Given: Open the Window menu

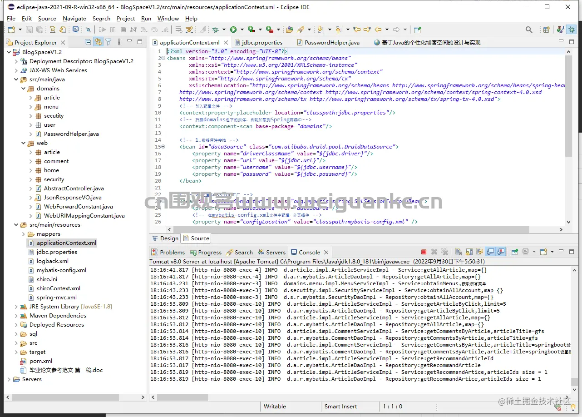Looking at the screenshot, I should click(168, 19).
